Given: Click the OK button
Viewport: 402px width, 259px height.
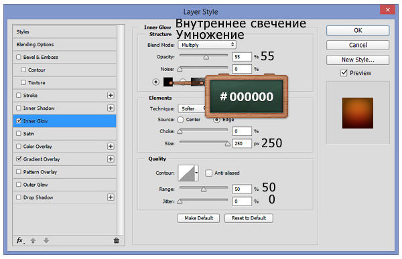Looking at the screenshot, I should pos(358,31).
